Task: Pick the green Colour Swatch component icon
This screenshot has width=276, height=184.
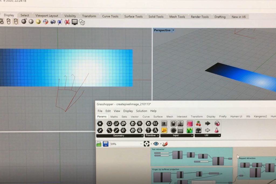Action: tap(190, 130)
